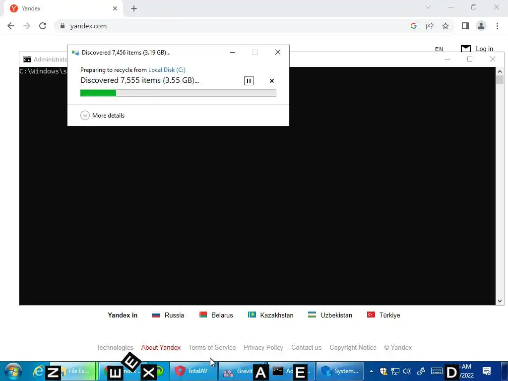508x381 pixels.
Task: Switch to the System taskbar button
Action: (340, 371)
